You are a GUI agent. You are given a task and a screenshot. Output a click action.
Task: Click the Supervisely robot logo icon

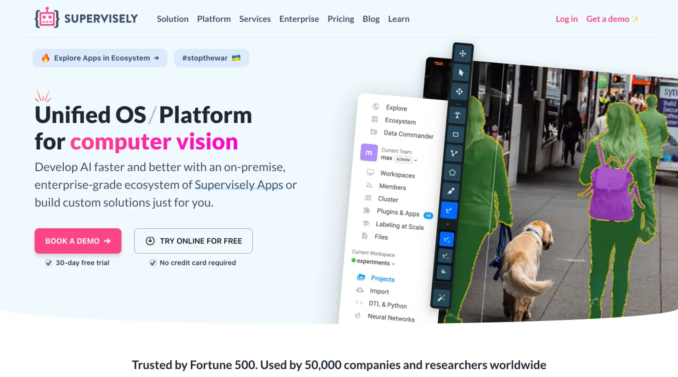pyautogui.click(x=47, y=18)
